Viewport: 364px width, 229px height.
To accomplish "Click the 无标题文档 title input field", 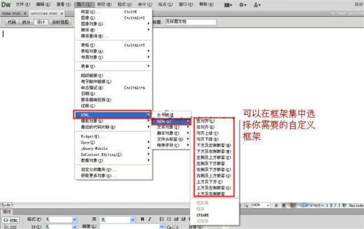I will pos(191,22).
